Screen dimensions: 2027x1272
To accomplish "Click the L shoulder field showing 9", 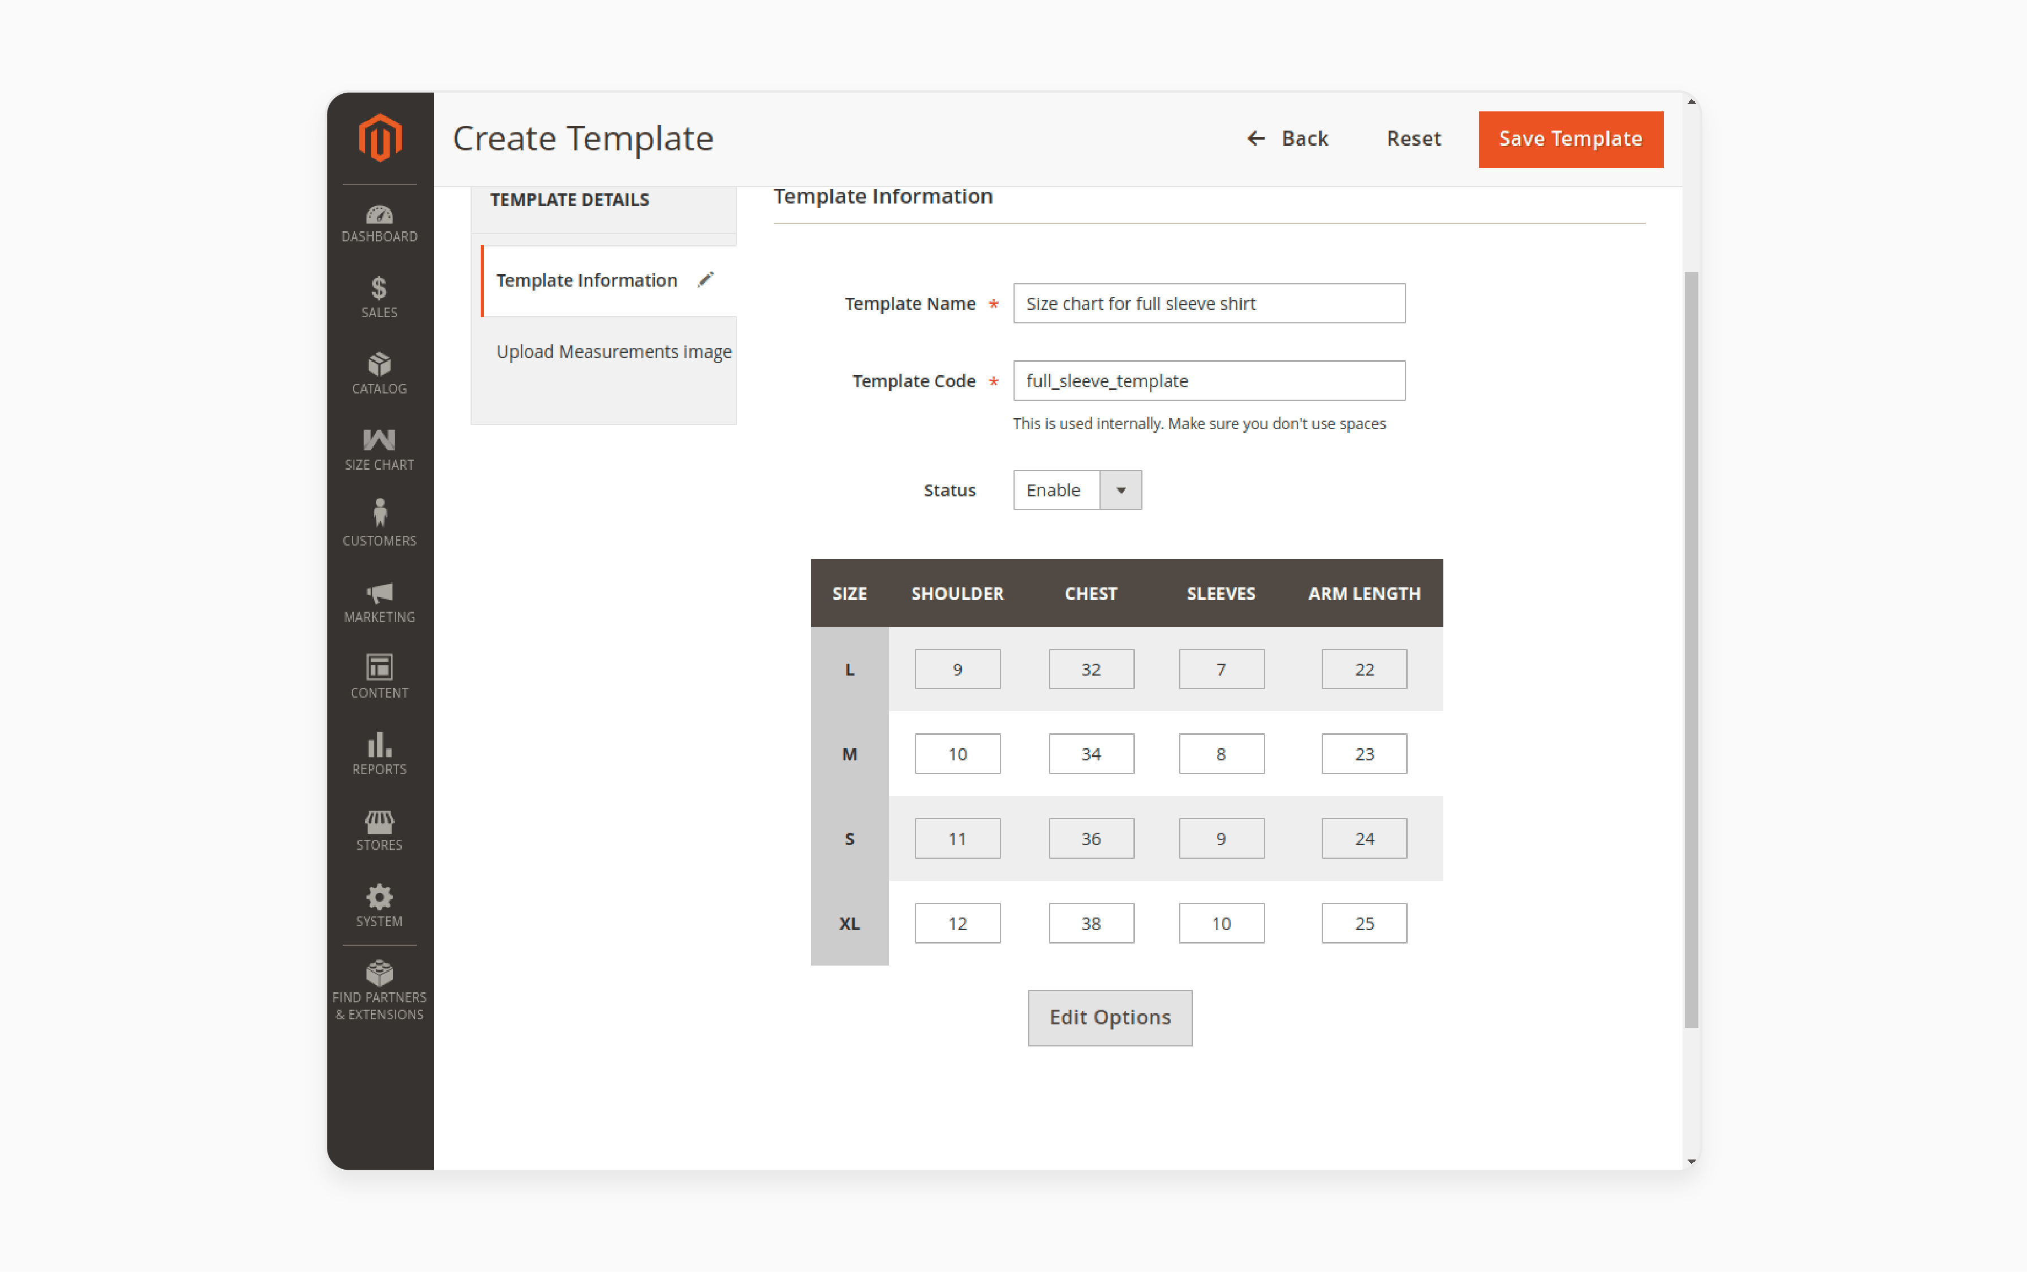I will point(957,669).
